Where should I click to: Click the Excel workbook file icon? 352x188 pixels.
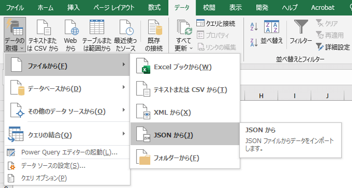143,66
